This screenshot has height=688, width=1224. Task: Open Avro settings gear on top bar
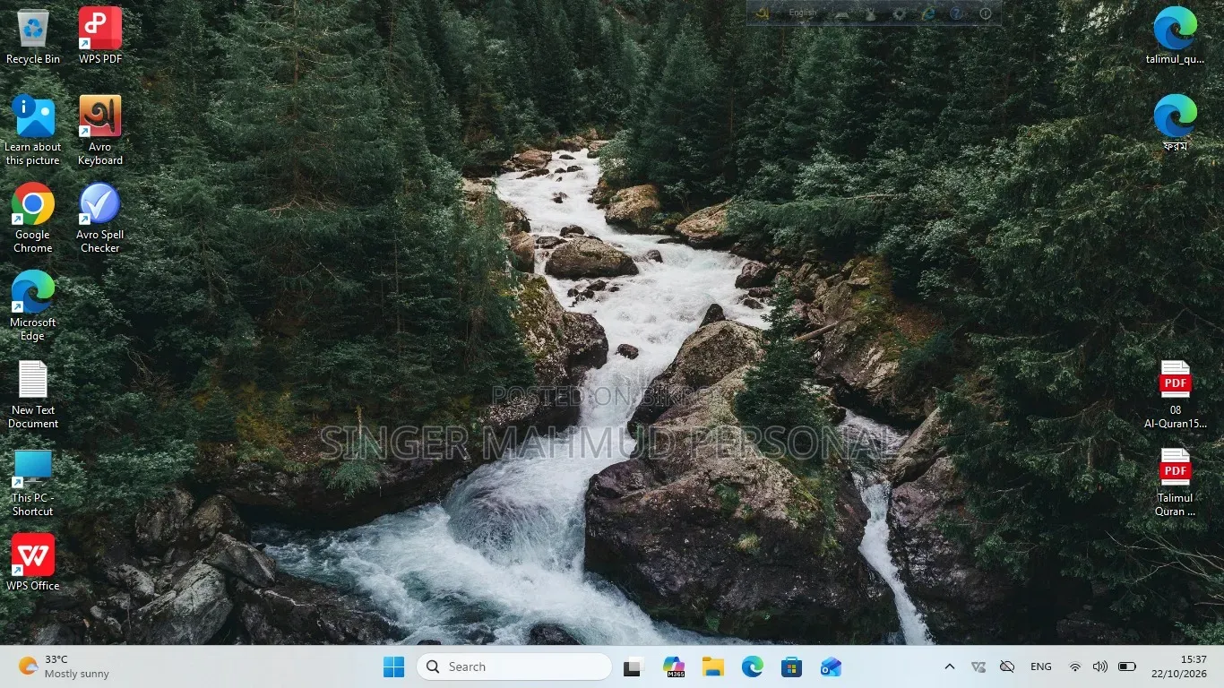click(899, 13)
